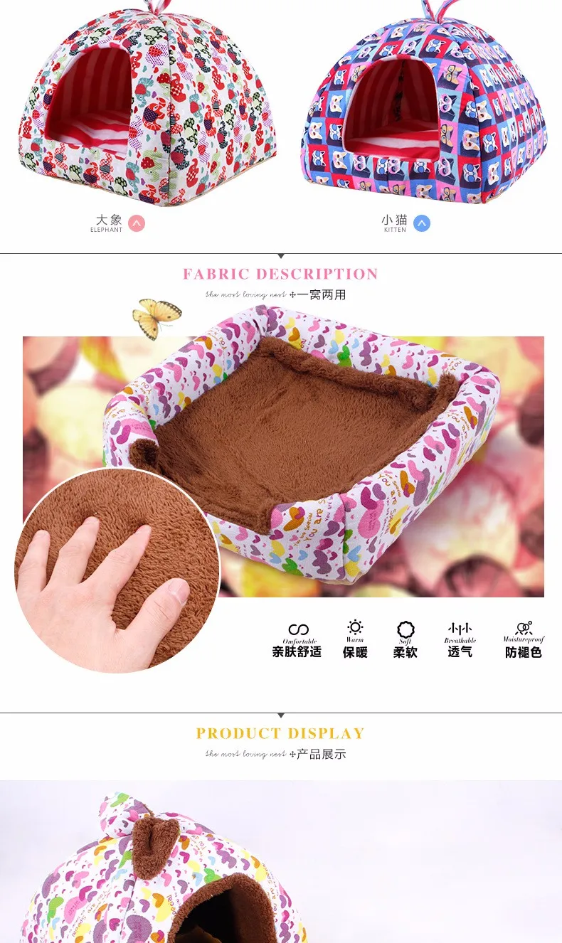562x943 pixels.
Task: Select the Soft scalloped circle icon
Action: pyautogui.click(x=405, y=629)
